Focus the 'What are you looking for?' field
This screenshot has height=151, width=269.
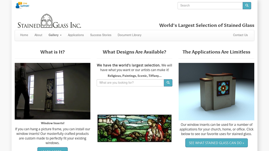130,83
